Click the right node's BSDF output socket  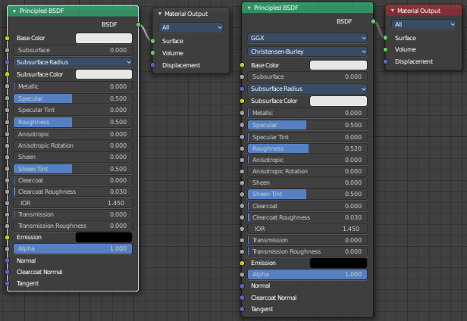373,21
